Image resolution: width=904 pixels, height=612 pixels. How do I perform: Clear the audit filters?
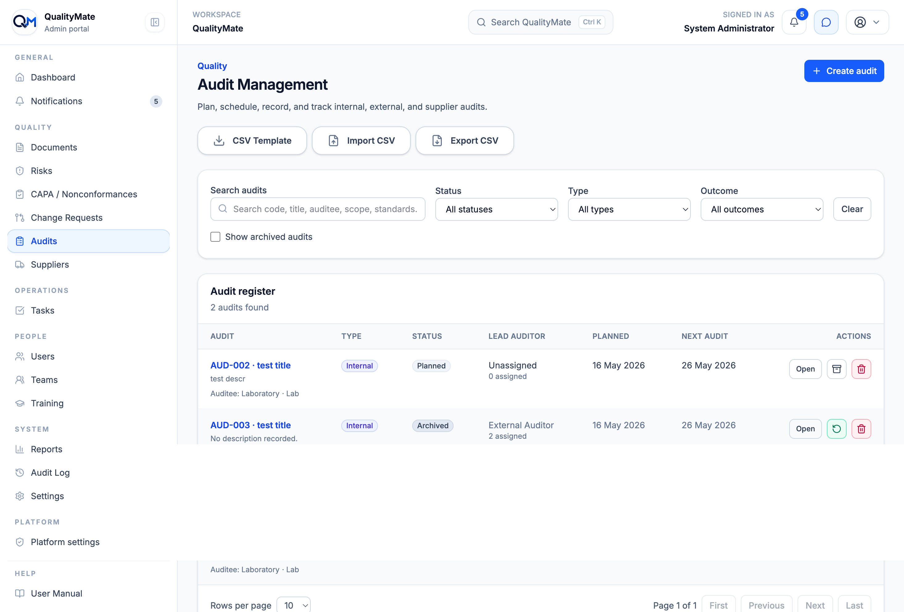click(852, 209)
